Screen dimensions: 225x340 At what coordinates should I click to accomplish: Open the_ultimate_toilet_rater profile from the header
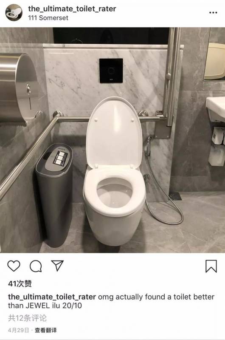72,9
